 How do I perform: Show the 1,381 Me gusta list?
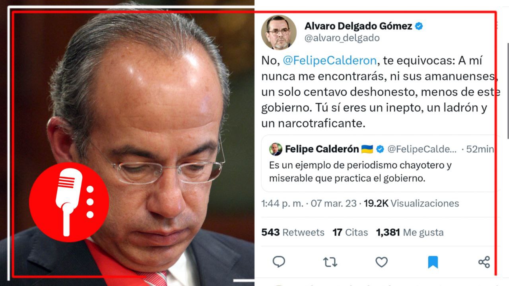(x=410, y=232)
